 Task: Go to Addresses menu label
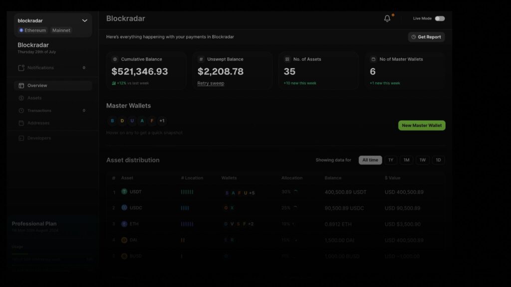[x=38, y=123]
